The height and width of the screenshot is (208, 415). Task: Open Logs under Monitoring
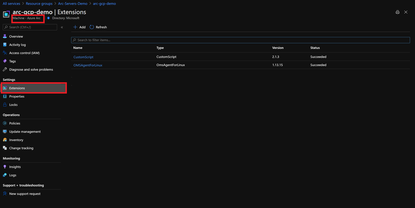pos(13,175)
